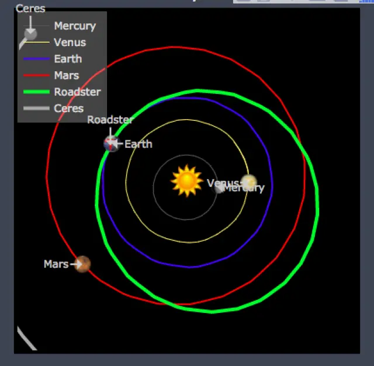Click the blue Earth line in legend
This screenshot has height=366, width=374.
click(36, 59)
